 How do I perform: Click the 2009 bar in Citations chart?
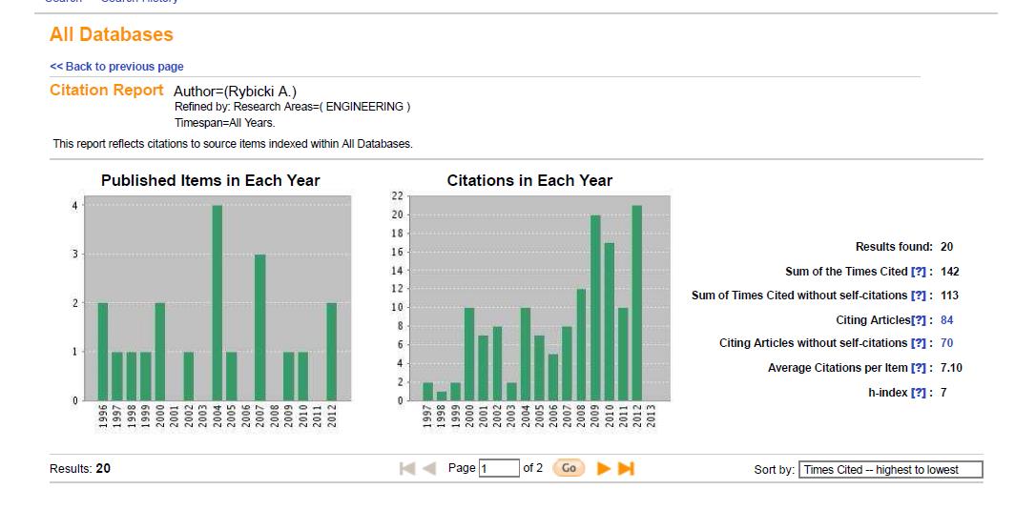[x=595, y=308]
